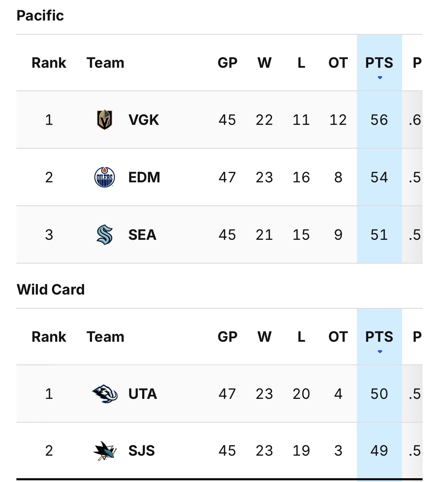Sort Pacific table by PTS header
This screenshot has width=439, height=482.
pyautogui.click(x=379, y=63)
